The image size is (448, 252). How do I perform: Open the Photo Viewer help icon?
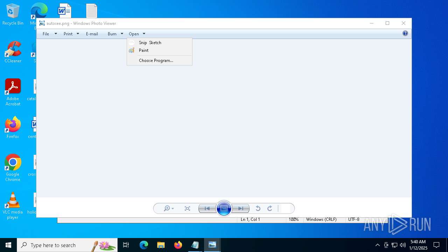[405, 34]
